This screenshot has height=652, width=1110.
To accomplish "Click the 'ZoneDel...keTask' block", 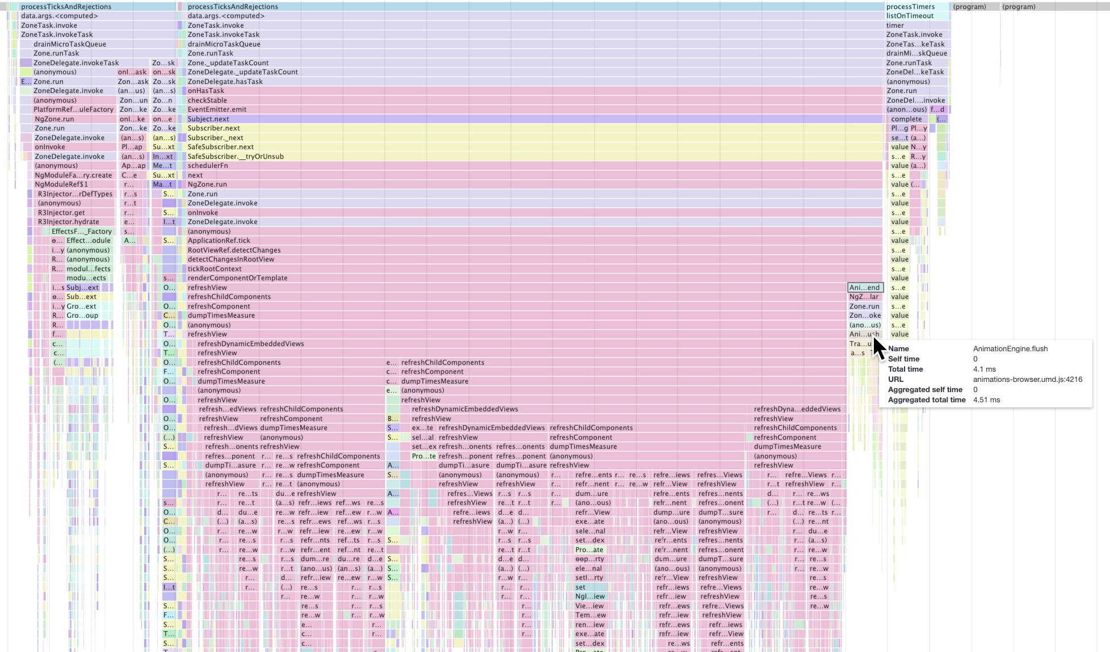I will (916, 72).
